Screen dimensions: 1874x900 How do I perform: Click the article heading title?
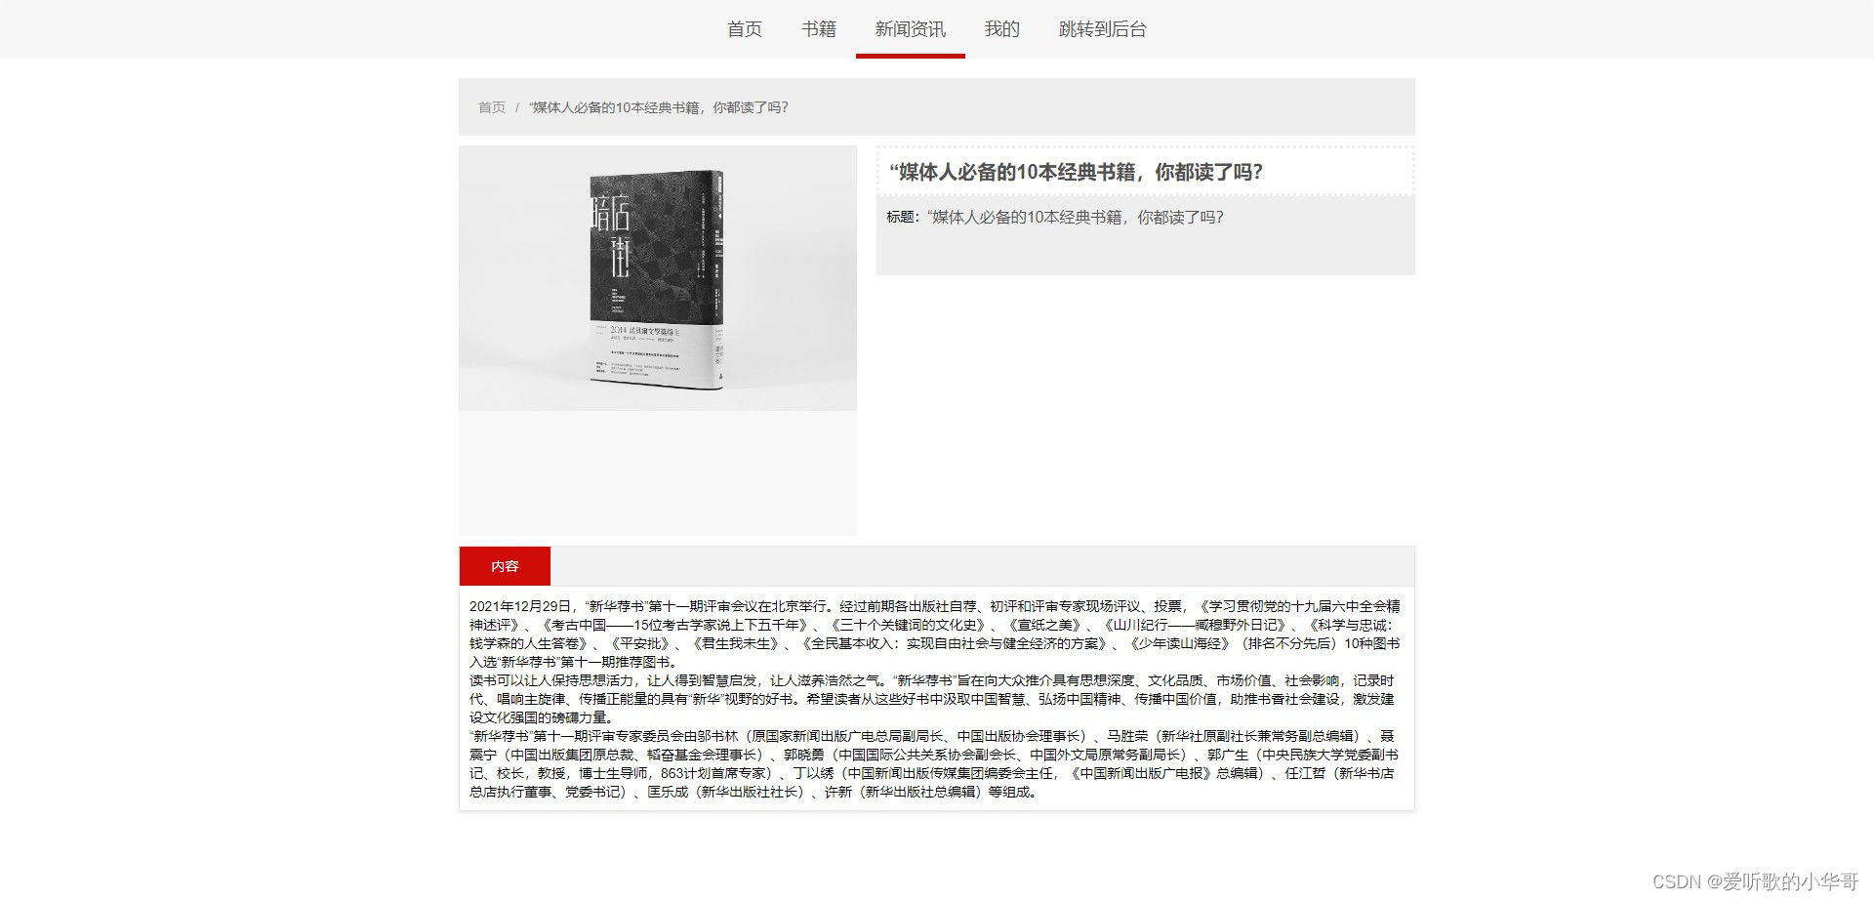click(1076, 172)
